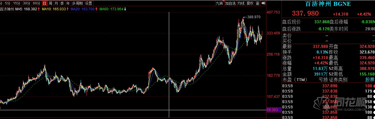Select the 季 quarterly chart tab
The image size is (375, 119).
tap(62, 3)
